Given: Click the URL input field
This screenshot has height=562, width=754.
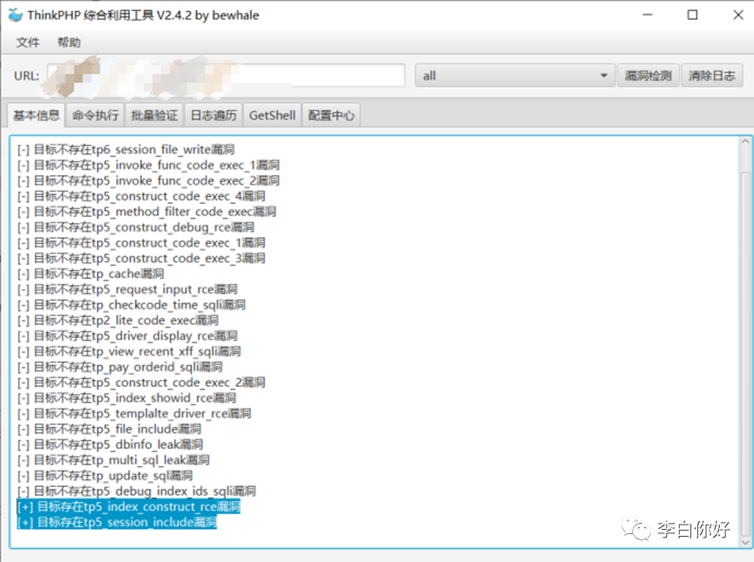Looking at the screenshot, I should [x=226, y=76].
